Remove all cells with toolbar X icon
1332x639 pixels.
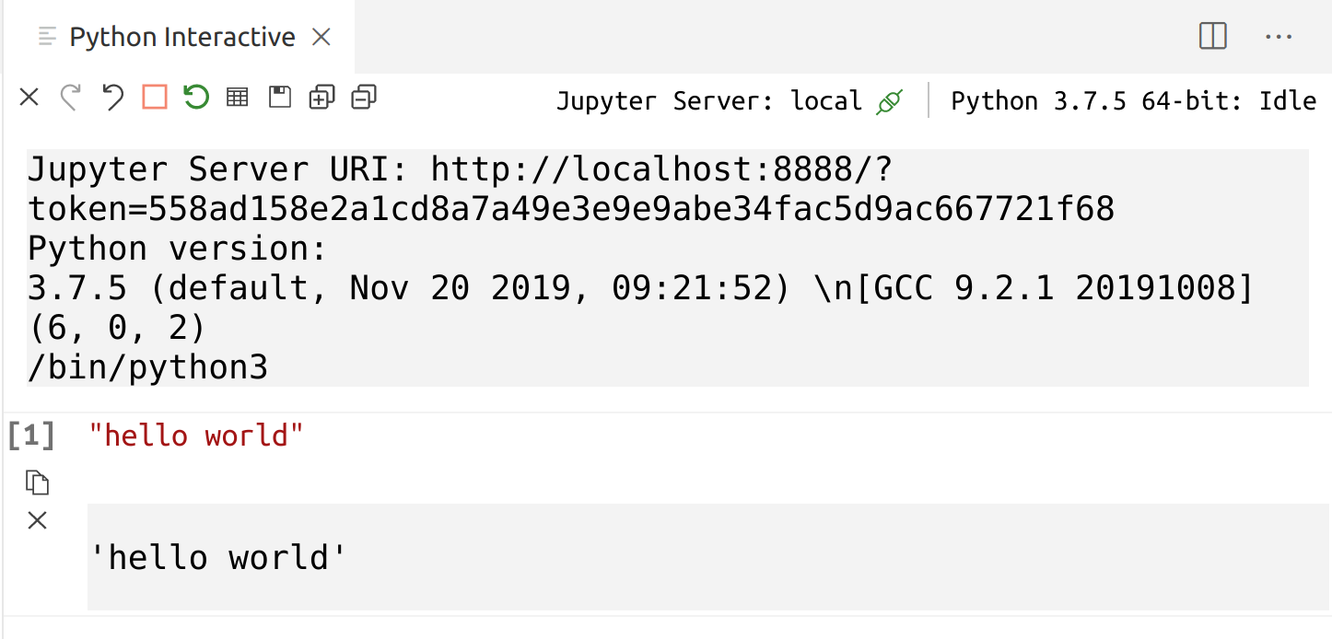click(x=29, y=97)
